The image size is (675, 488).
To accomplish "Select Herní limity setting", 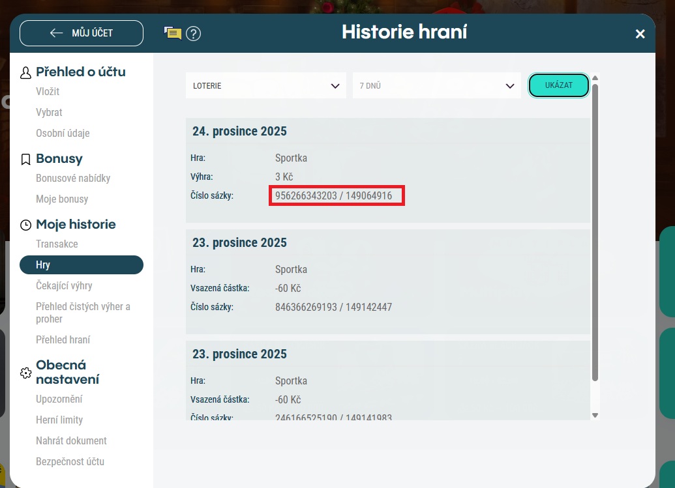I will click(x=59, y=420).
